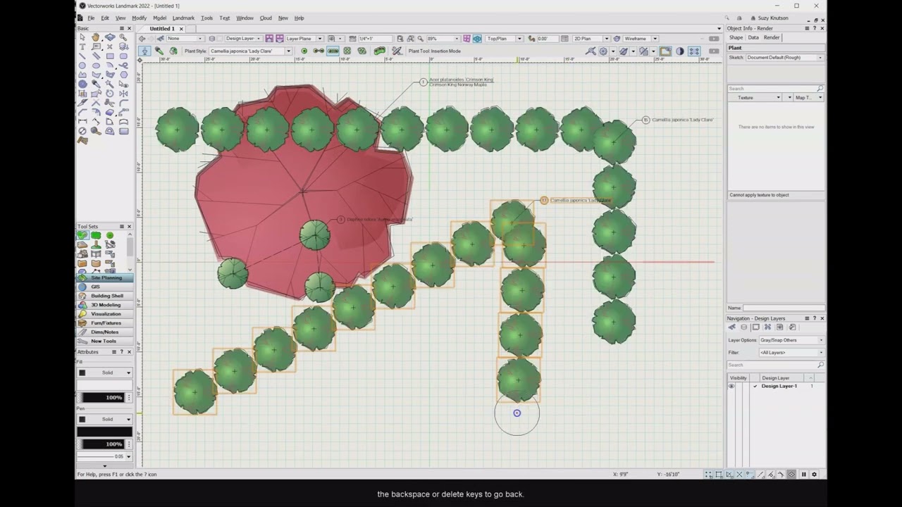902x507 pixels.
Task: Open Sheet Layers icon in Navigation palette
Action: (x=755, y=327)
